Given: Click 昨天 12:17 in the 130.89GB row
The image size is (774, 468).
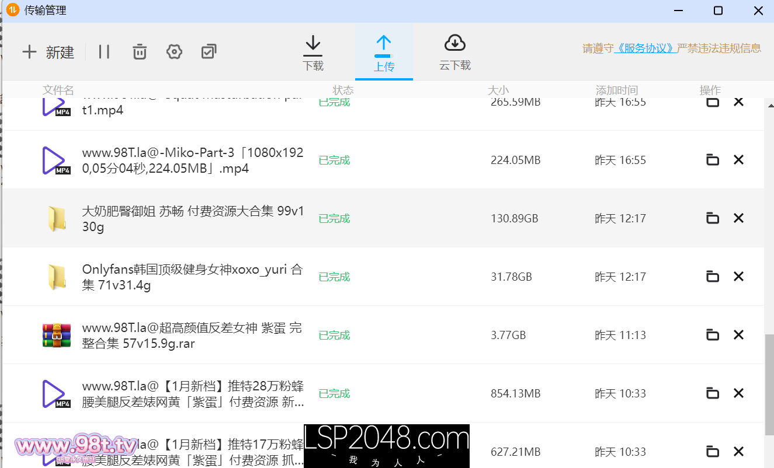Looking at the screenshot, I should [620, 218].
